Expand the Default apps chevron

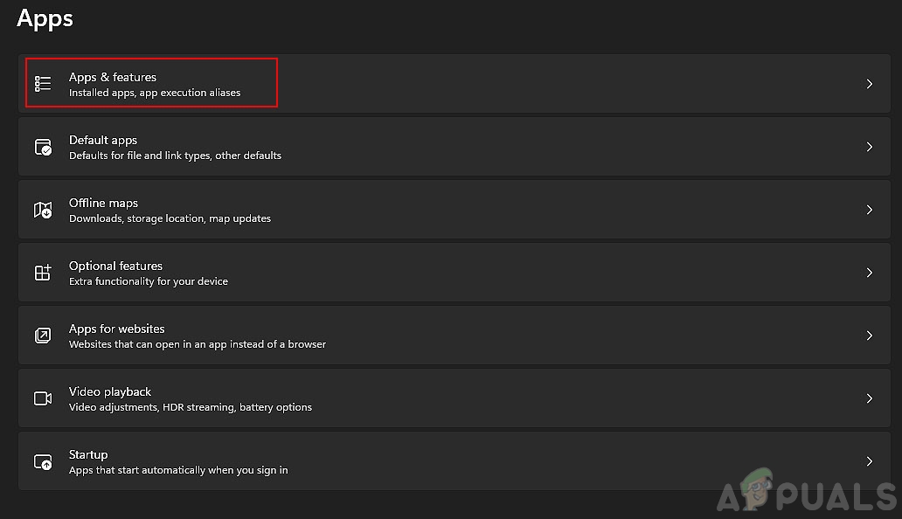(x=869, y=147)
